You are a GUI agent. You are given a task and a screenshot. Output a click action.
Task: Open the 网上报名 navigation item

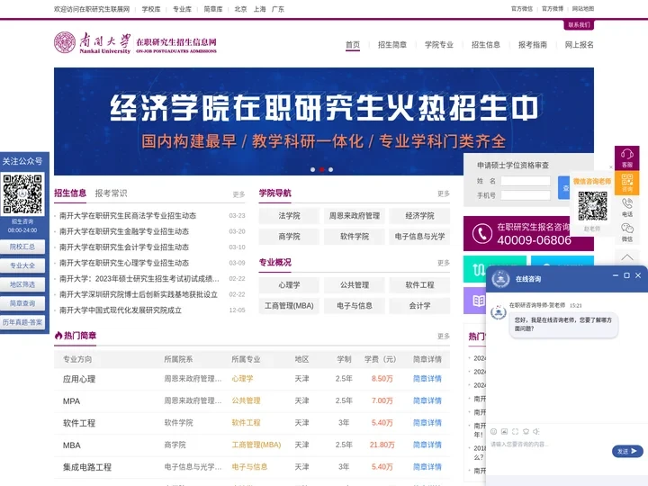(579, 45)
